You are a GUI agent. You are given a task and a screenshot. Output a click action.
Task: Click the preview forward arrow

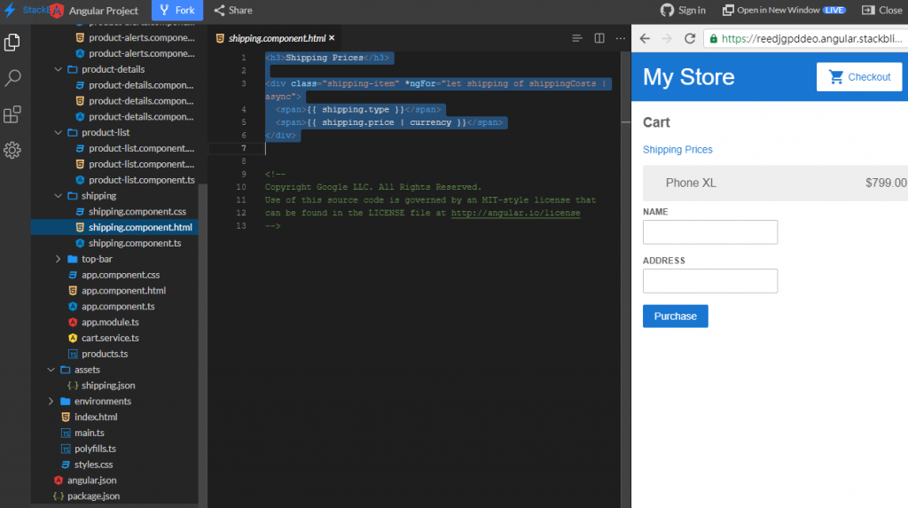coord(667,38)
